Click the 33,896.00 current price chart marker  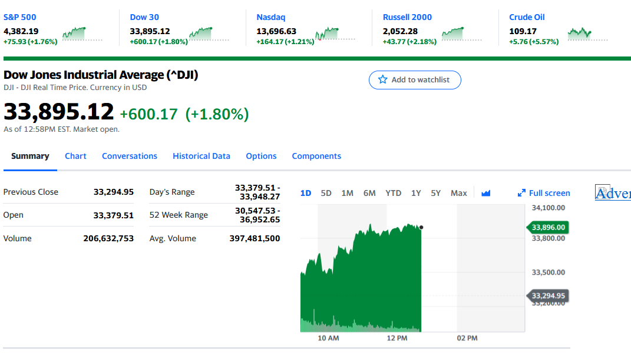click(x=547, y=227)
